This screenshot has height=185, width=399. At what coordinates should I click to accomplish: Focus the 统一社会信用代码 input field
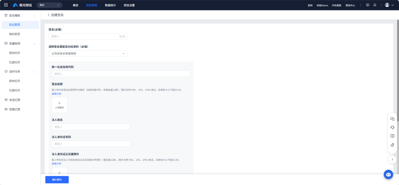[x=121, y=74]
